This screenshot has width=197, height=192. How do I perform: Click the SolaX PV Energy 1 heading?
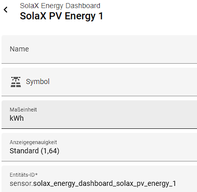point(62,16)
